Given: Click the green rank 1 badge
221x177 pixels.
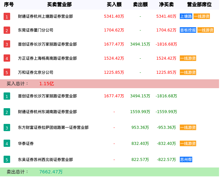Looking at the screenshot, I should pyautogui.click(x=7, y=96).
